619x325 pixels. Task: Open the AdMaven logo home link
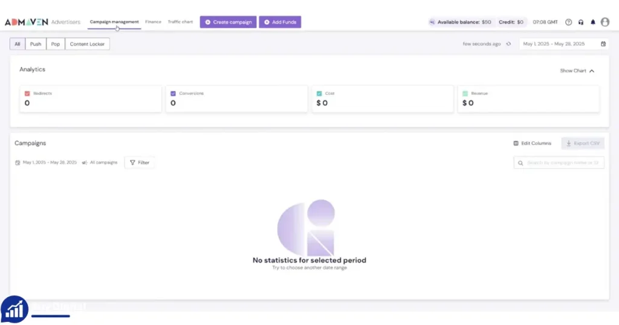coord(27,22)
